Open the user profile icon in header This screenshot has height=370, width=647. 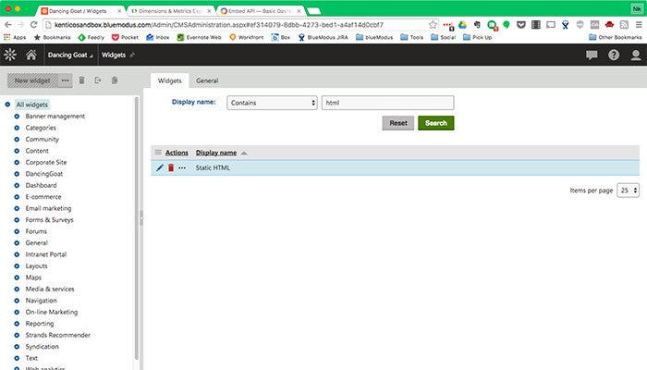click(636, 55)
